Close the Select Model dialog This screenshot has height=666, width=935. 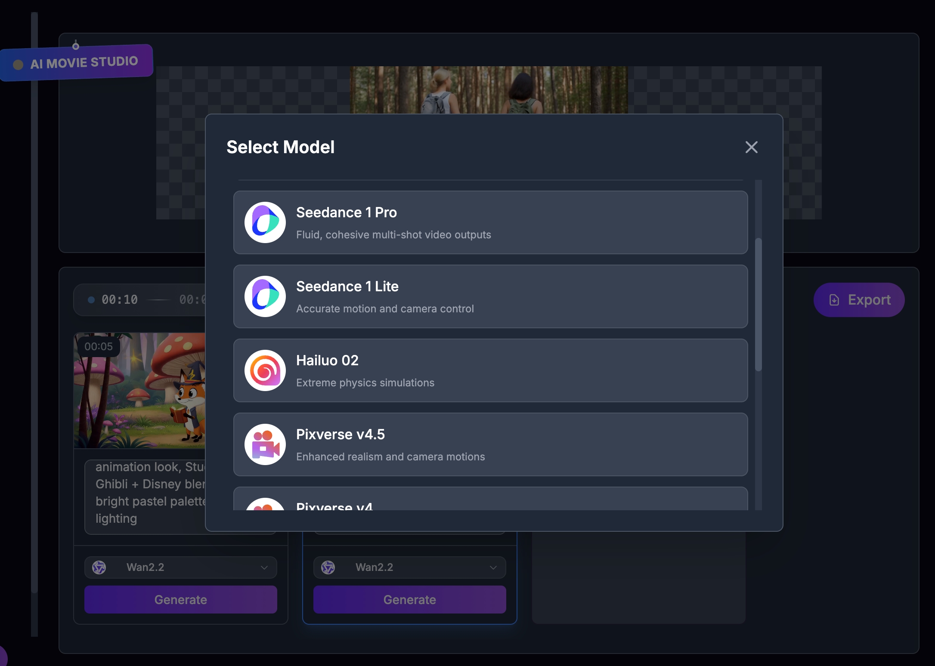(x=751, y=147)
